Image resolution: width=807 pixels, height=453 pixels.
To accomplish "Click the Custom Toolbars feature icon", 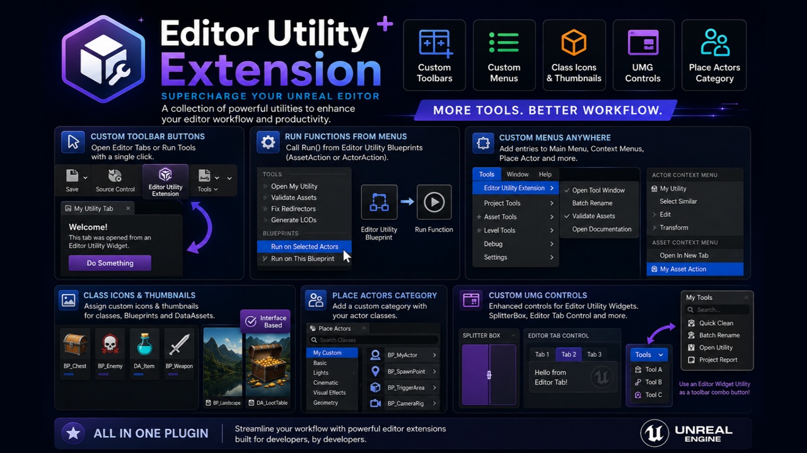I will click(434, 43).
